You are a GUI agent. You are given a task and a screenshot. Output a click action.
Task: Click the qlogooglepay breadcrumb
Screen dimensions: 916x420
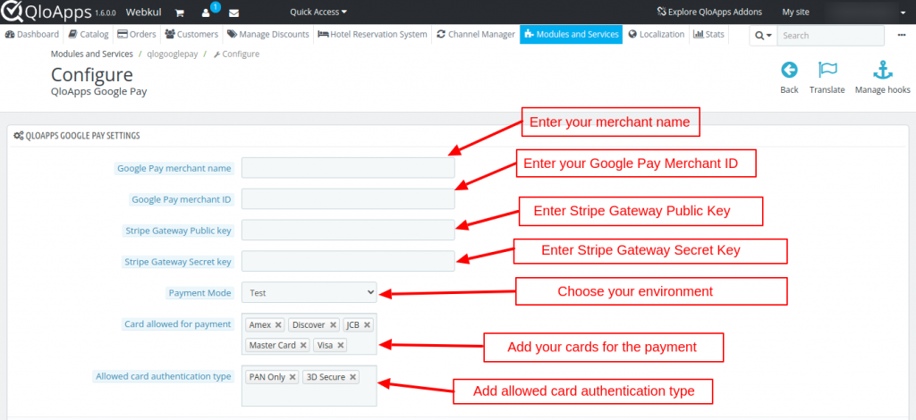[x=172, y=54]
